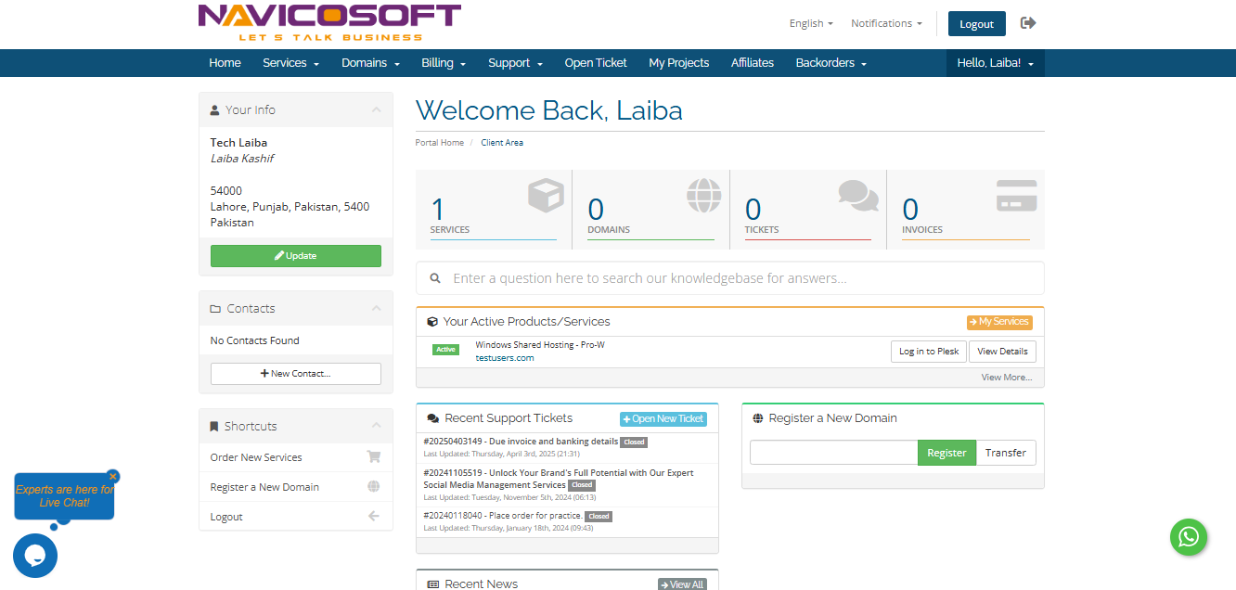
Task: Collapse the Shortcuts panel chevron
Action: click(x=376, y=426)
